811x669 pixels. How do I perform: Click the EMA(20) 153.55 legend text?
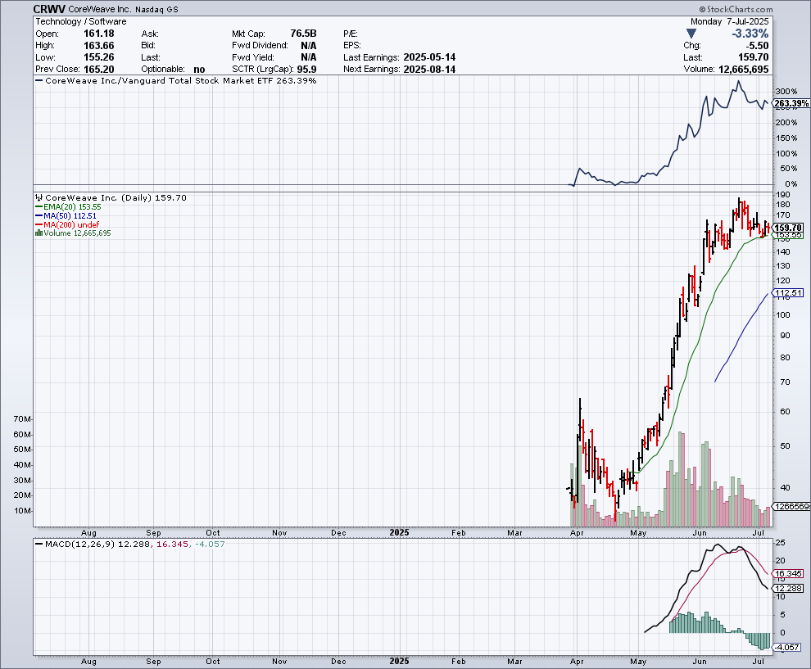click(x=72, y=207)
